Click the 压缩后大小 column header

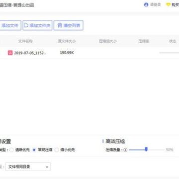pyautogui.click(x=108, y=41)
